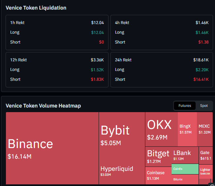Click the MEXC $1.32M tile
This screenshot has width=215, height=186.
[205, 129]
